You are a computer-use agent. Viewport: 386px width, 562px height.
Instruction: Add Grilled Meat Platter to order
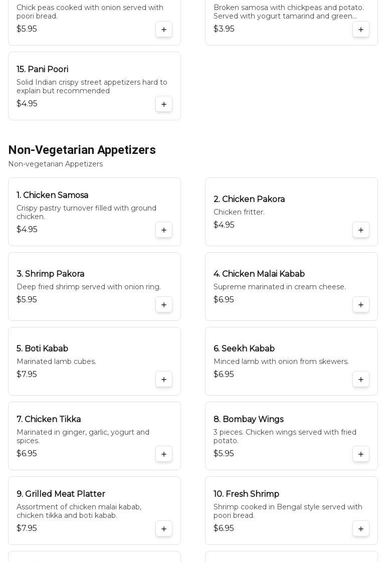point(164,529)
